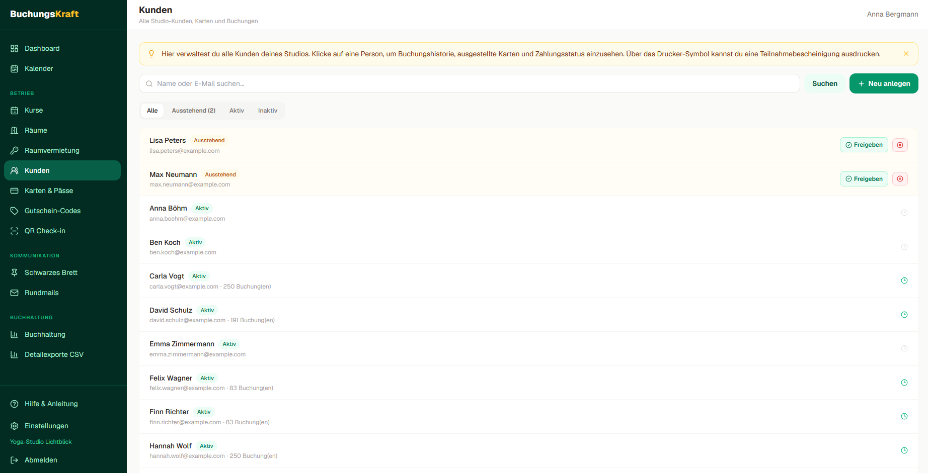Approve Max Neumann via Freigeben
This screenshot has height=473, width=928.
[864, 179]
